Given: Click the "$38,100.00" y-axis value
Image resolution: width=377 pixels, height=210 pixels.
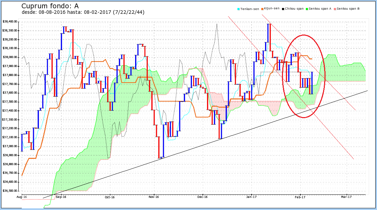Looking at the screenshot, I should point(10,48).
